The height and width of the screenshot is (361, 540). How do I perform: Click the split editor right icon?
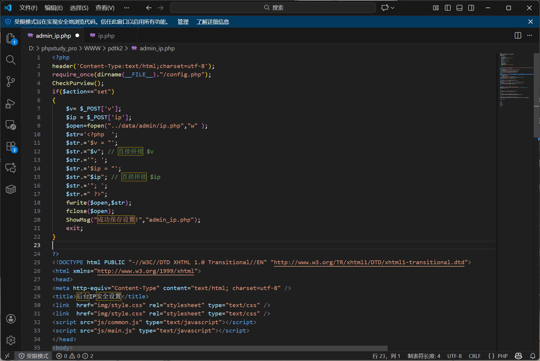(x=518, y=36)
